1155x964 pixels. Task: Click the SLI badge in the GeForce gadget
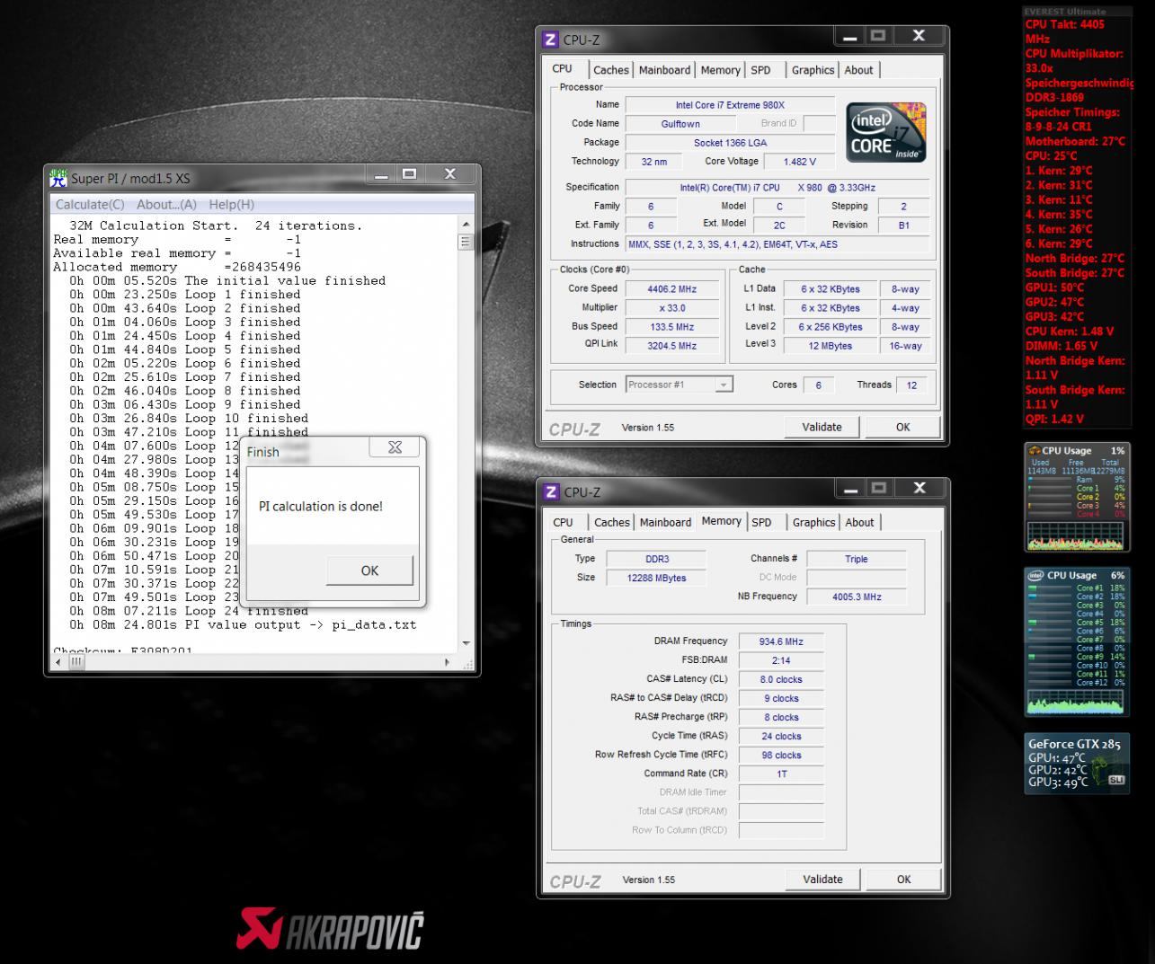[1116, 780]
